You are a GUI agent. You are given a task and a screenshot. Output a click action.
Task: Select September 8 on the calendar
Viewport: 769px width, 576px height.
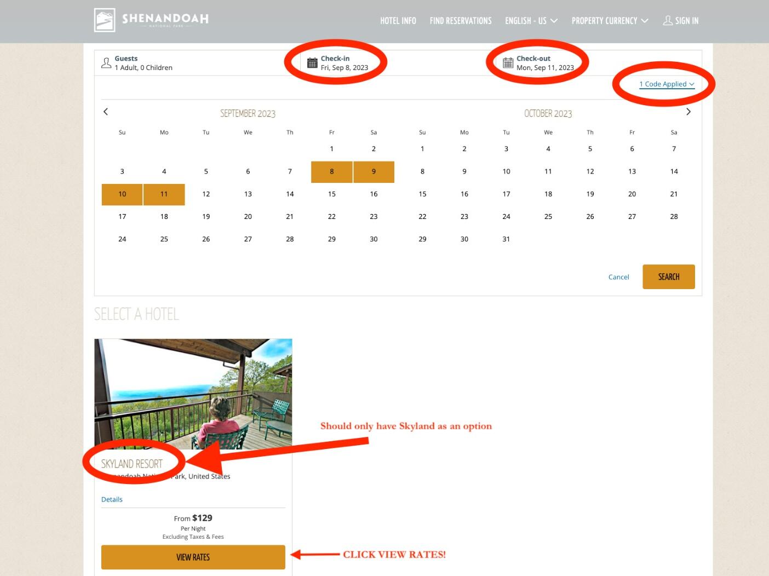332,171
